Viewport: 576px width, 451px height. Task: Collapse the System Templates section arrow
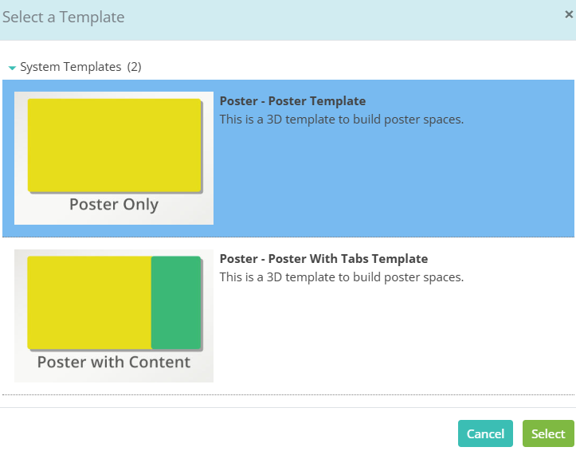coord(12,68)
